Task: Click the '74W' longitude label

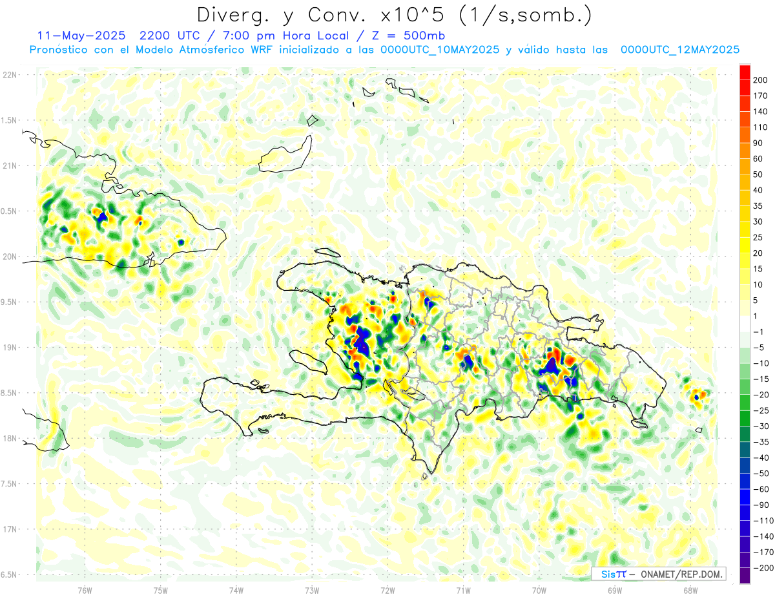Action: (x=236, y=590)
